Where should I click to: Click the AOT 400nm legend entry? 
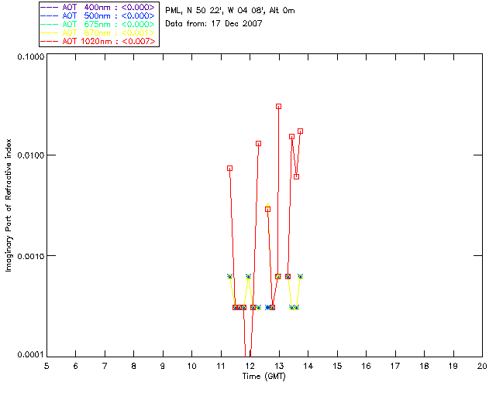coord(98,7)
